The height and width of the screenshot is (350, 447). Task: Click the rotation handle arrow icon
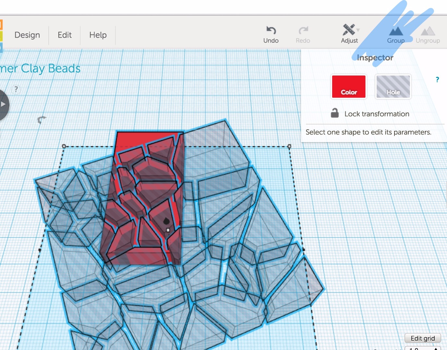pyautogui.click(x=41, y=120)
